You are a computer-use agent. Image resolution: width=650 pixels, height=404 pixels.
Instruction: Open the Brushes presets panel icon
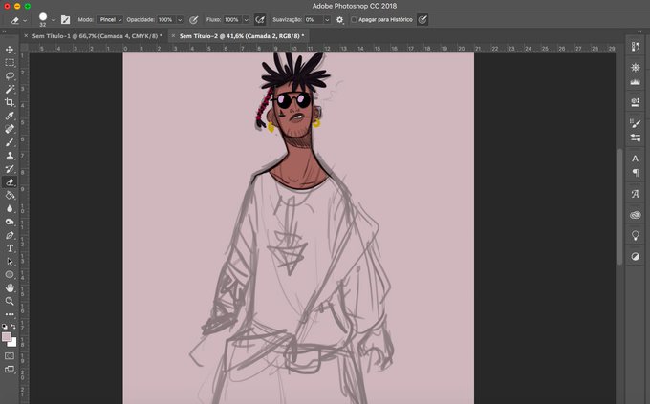click(x=635, y=138)
